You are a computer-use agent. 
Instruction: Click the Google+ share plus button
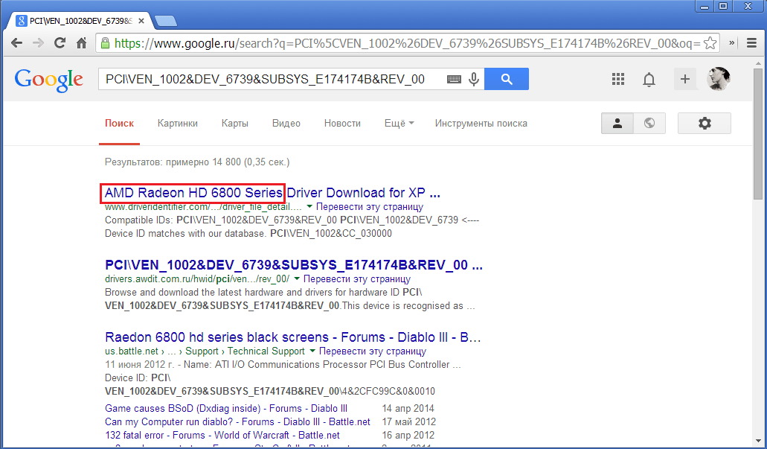pyautogui.click(x=685, y=79)
